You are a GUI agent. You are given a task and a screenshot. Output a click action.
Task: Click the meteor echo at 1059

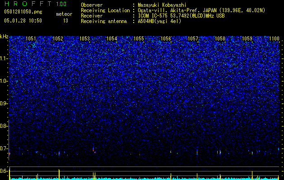(252, 153)
